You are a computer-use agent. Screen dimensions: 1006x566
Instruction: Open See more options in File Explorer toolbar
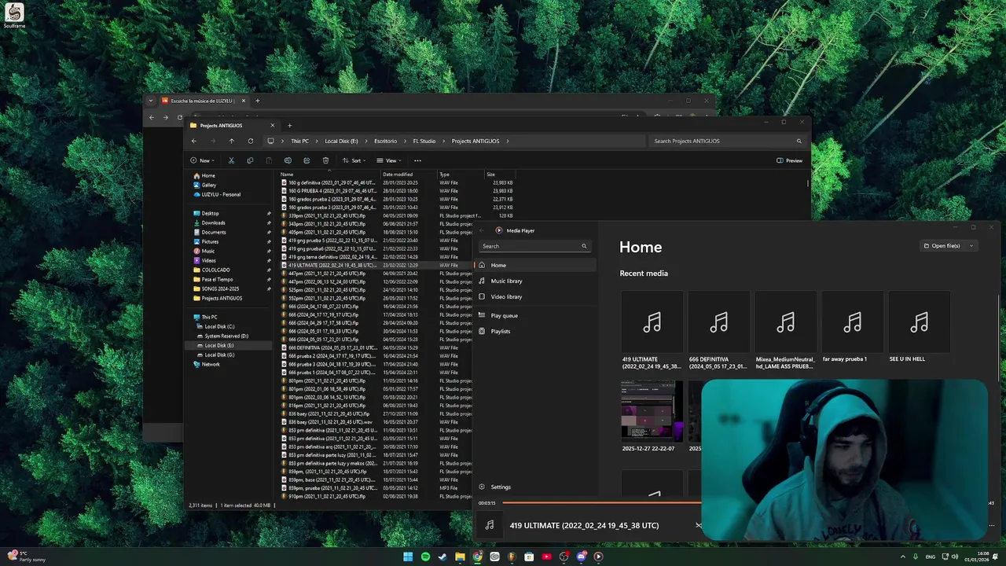417,160
